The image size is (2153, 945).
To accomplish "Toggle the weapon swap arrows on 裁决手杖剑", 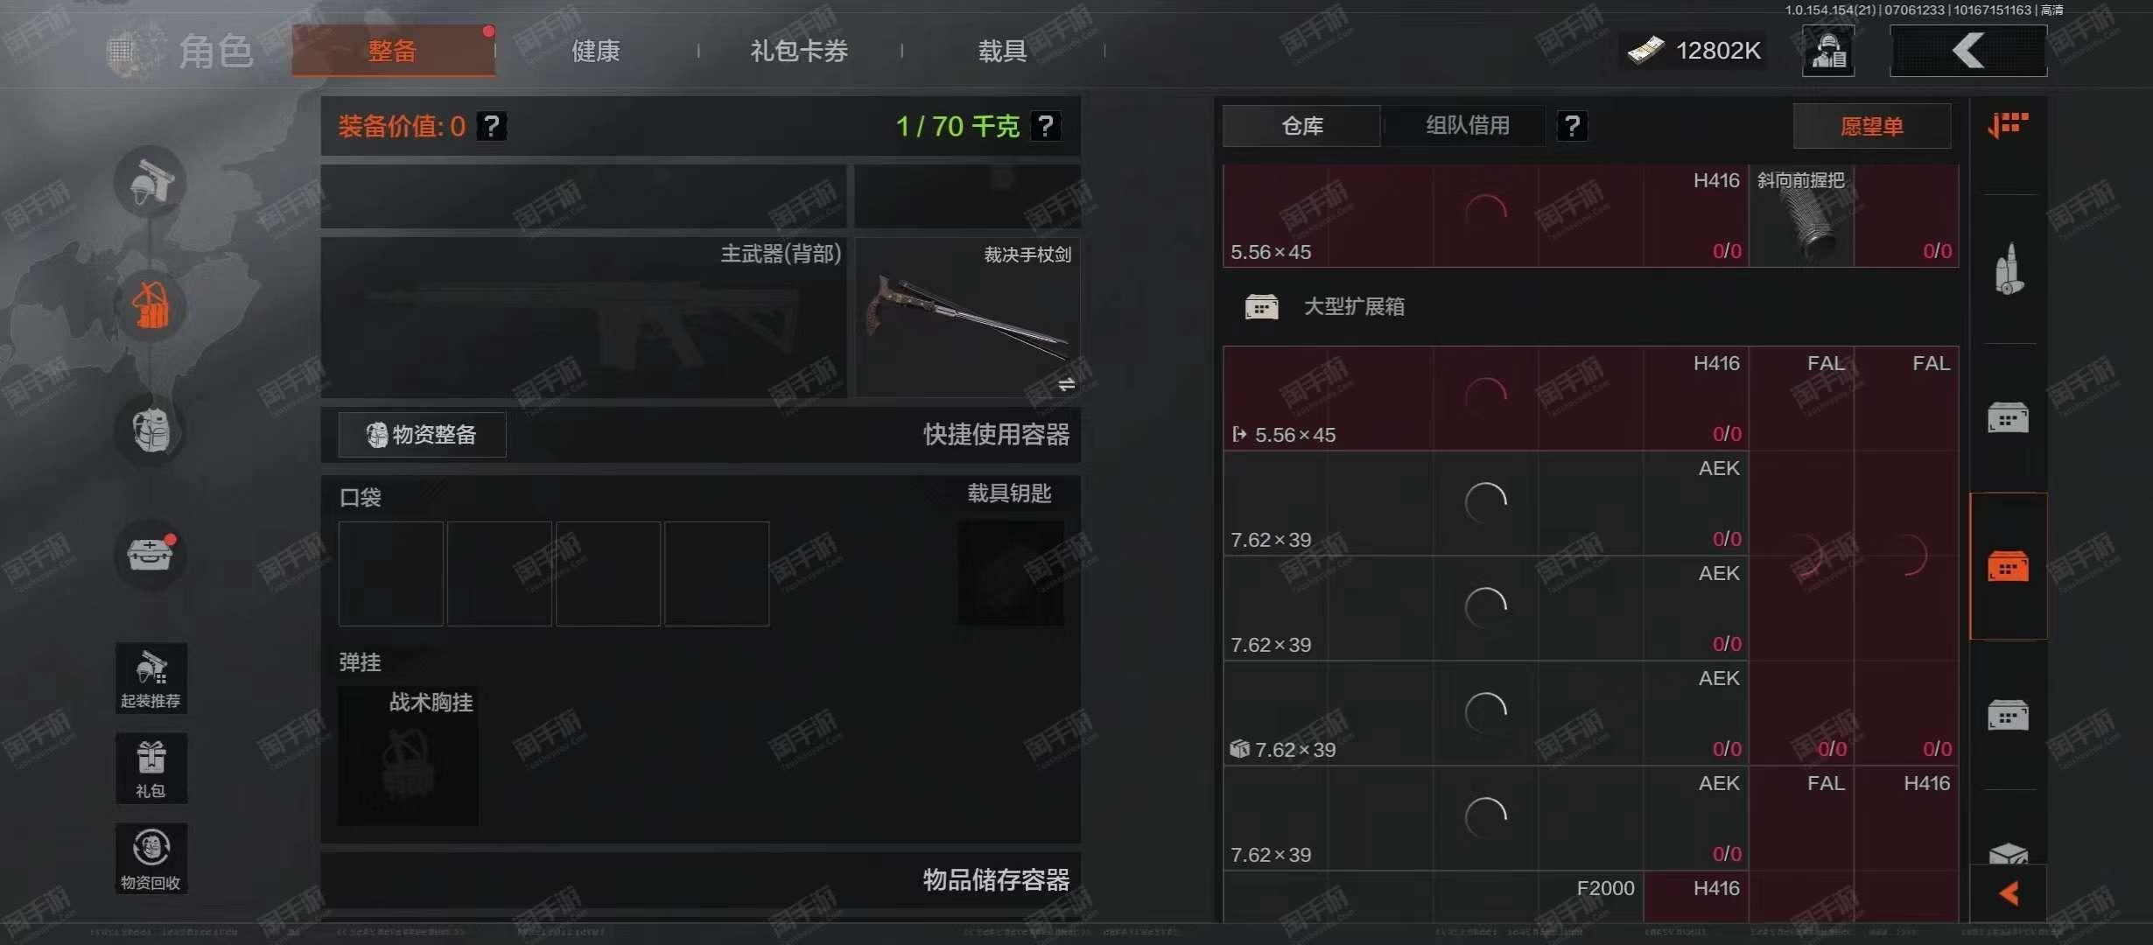I will (x=1066, y=384).
